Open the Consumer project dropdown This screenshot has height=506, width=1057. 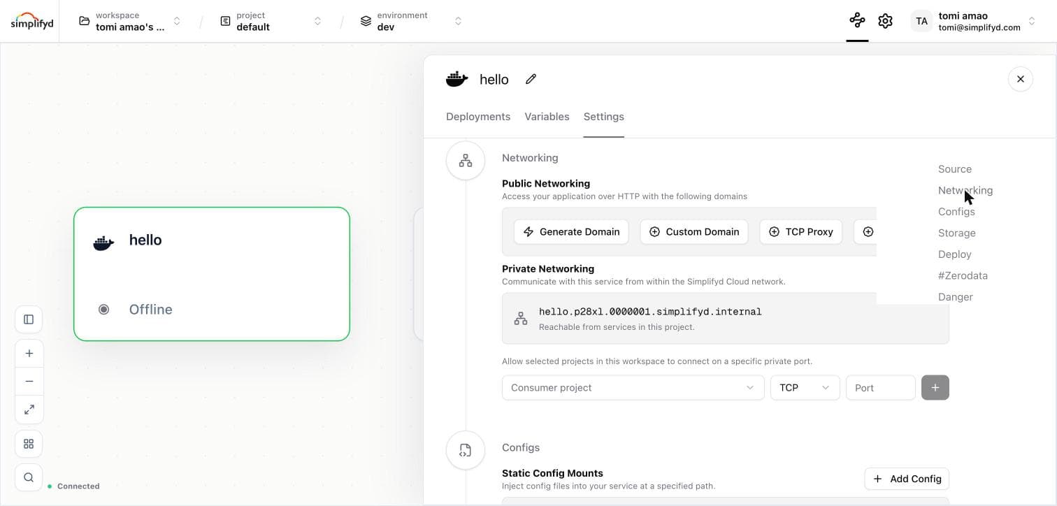point(633,388)
